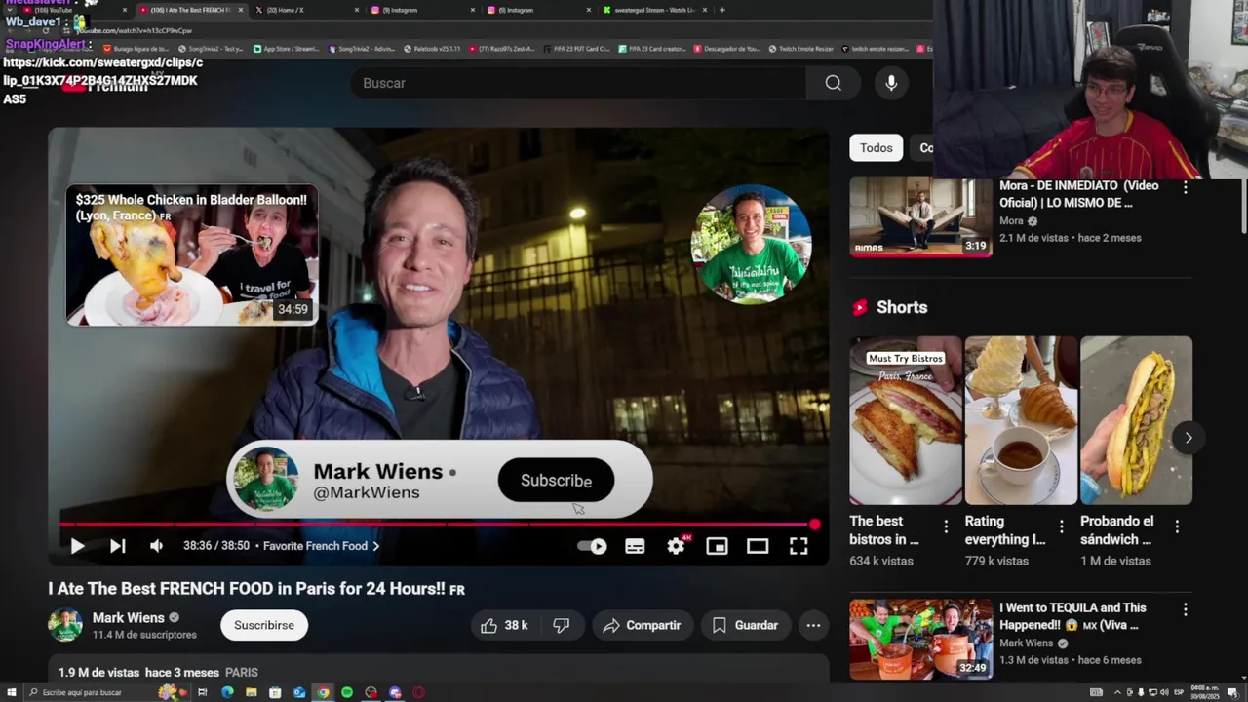This screenshot has width=1248, height=702.
Task: Open the Twitch Emote Resizer bookmark
Action: 800,48
